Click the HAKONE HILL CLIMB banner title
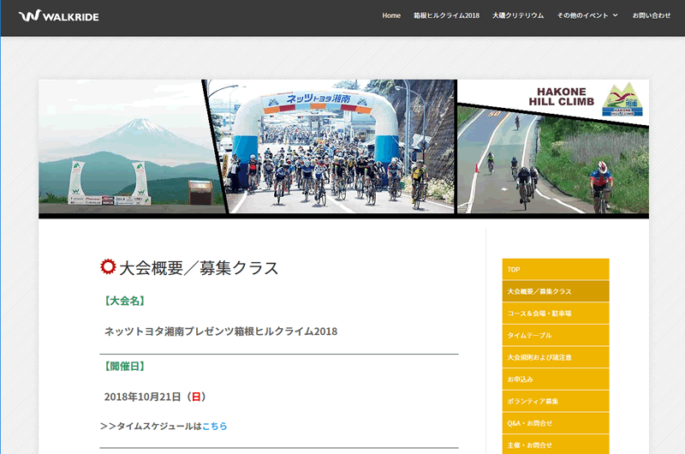 point(562,97)
